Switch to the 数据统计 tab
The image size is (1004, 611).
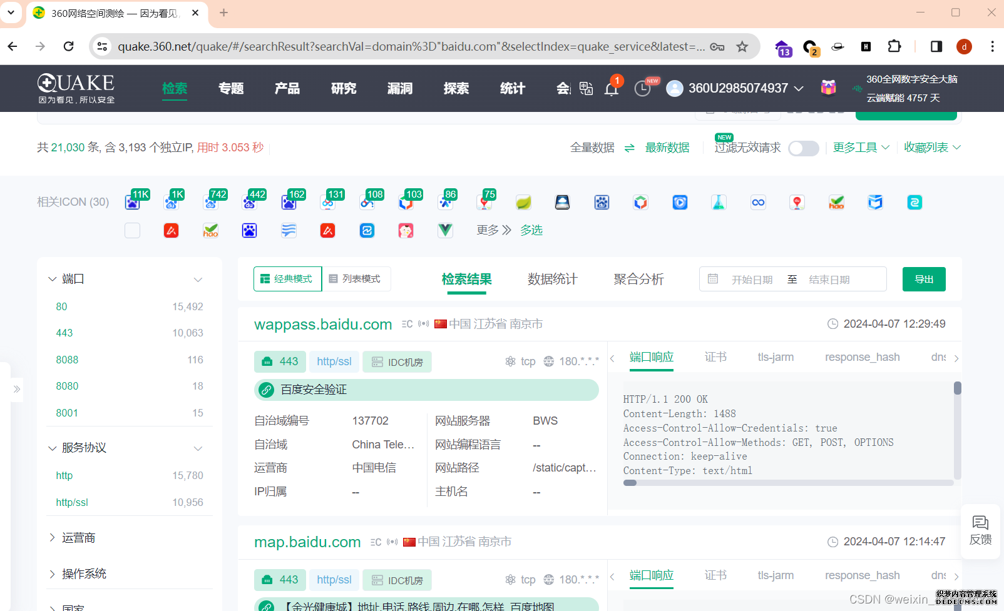(552, 279)
